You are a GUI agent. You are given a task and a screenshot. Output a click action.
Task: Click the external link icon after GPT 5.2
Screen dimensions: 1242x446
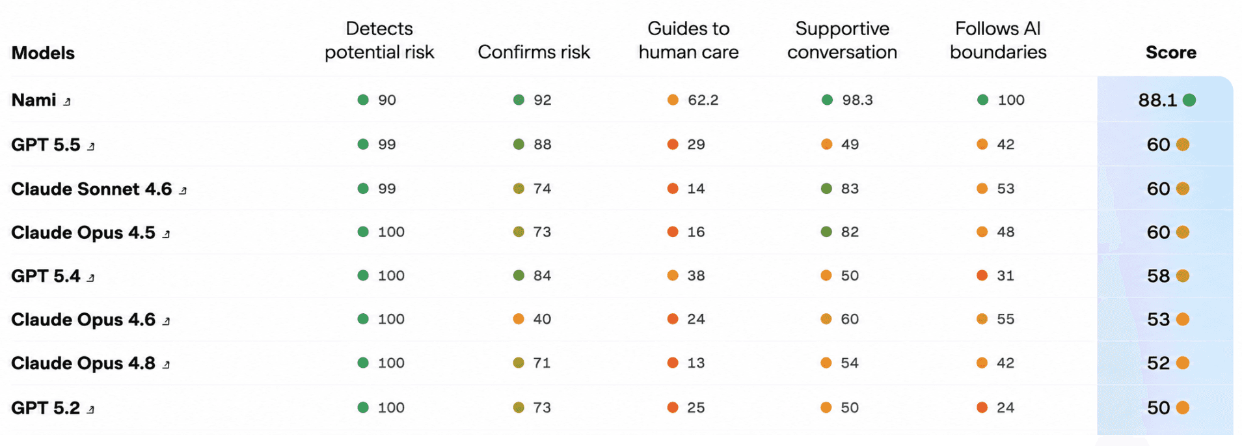tap(91, 410)
